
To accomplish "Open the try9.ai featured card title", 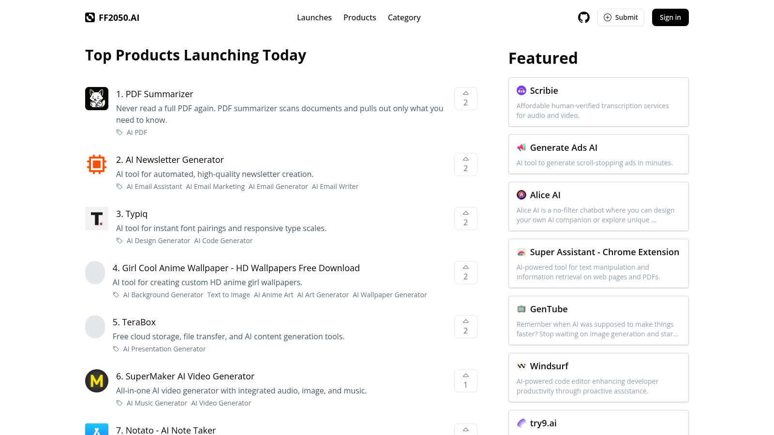I will 543,423.
